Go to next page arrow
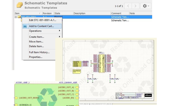This screenshot has width=169, height=106. tap(135, 6)
